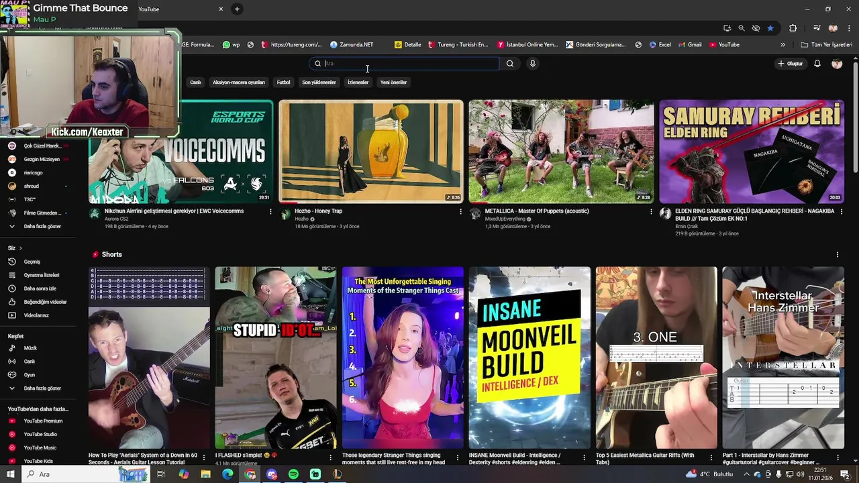Select the Canlı filter chip
Screen dimensions: 859x483
[195, 83]
